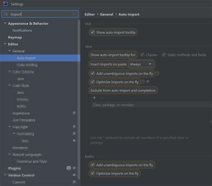The height and width of the screenshot is (186, 212).
Task: Collapse the Code Style tree node
Action: click(x=9, y=85)
